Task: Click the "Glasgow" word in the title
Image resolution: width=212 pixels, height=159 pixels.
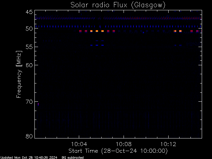Action: click(148, 5)
